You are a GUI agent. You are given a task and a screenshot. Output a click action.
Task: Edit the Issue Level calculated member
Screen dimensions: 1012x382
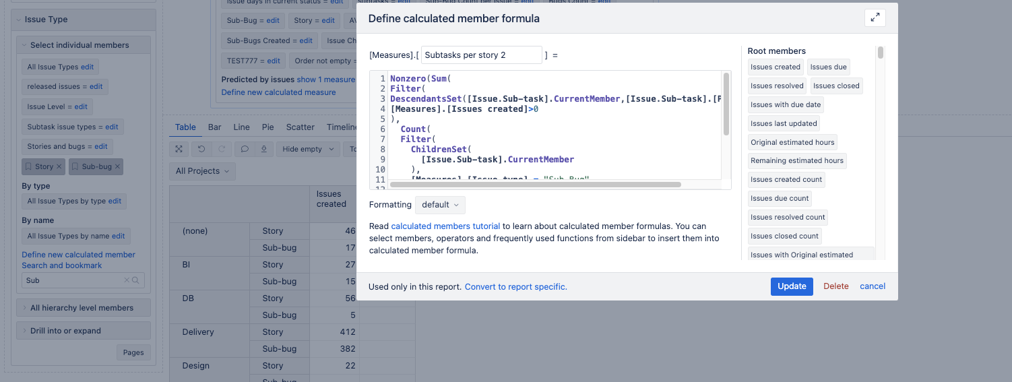[x=81, y=106]
